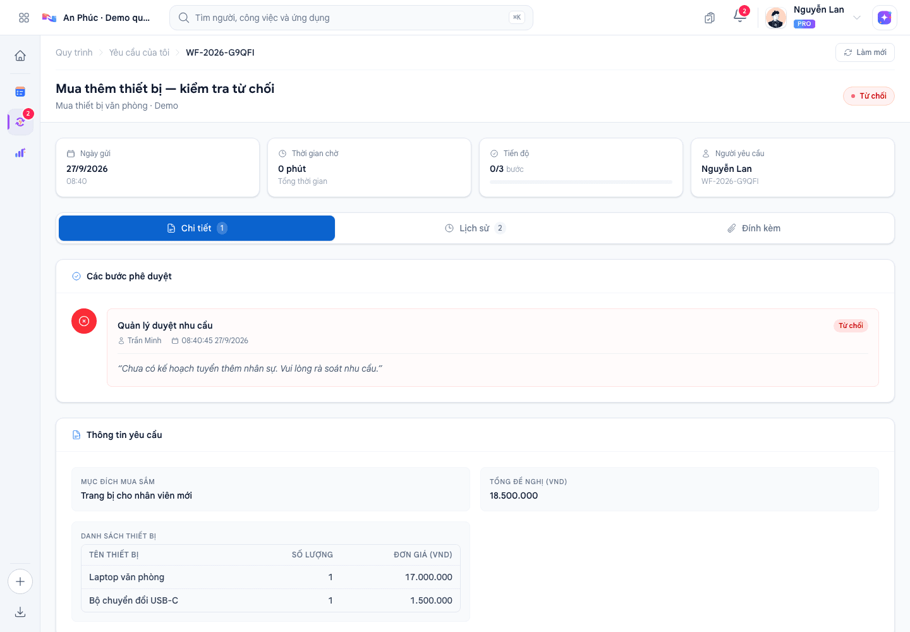Click Trang bị cho nhân viên mới value
The image size is (910, 632).
136,495
